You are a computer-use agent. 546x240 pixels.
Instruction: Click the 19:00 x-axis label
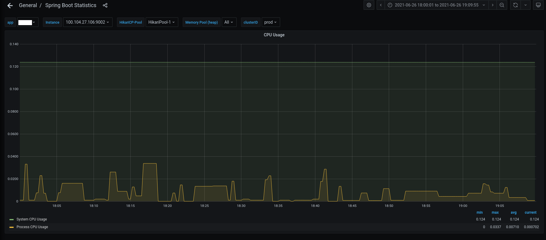[x=463, y=206]
